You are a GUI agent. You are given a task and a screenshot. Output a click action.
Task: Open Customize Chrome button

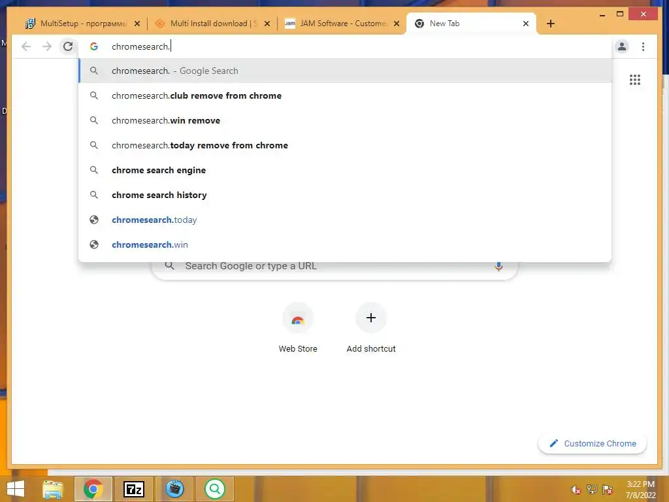(592, 444)
